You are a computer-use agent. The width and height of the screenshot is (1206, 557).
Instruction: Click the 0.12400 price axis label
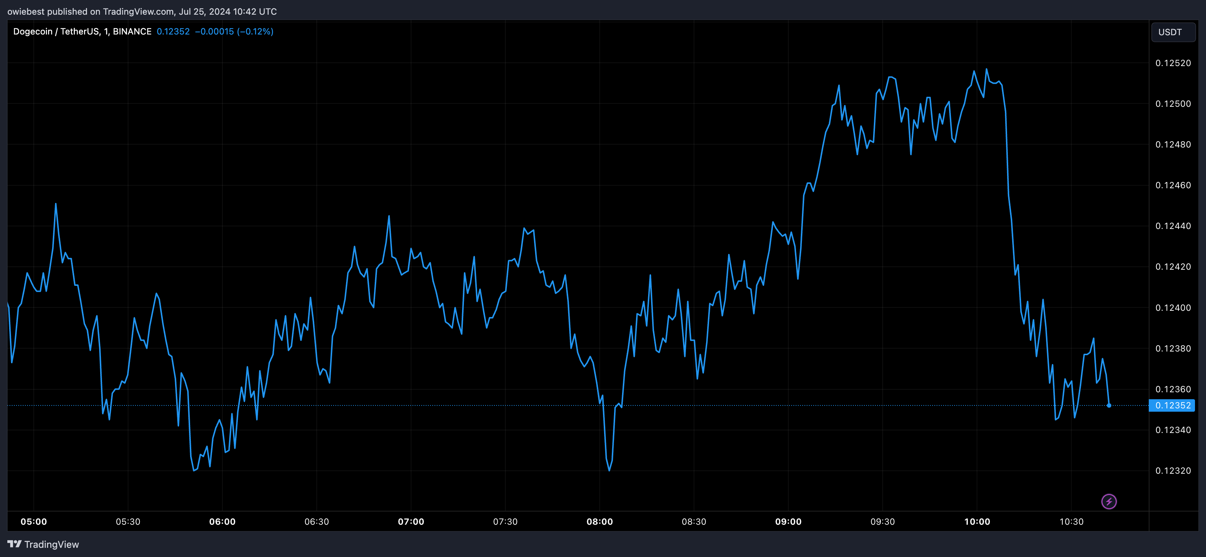point(1173,307)
